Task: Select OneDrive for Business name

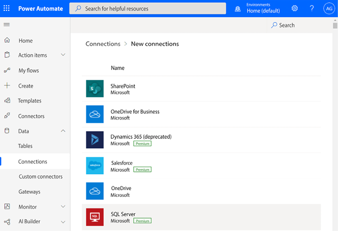Action: [135, 111]
